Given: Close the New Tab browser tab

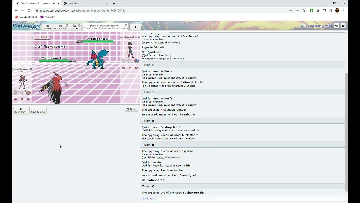Looking at the screenshot, I should tap(106, 3).
